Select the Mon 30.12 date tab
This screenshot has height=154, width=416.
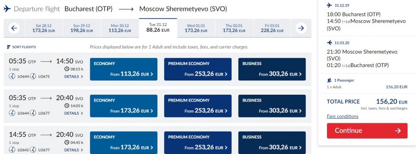[x=120, y=28]
